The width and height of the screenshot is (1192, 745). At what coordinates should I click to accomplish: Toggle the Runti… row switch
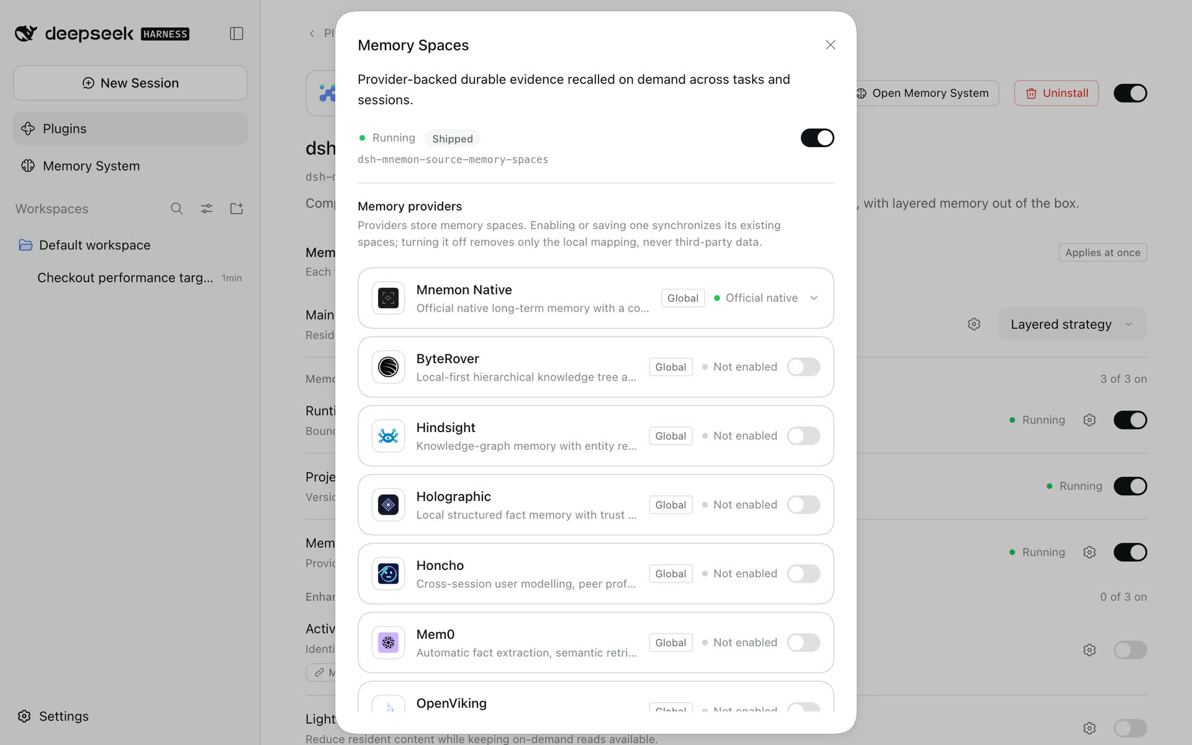[1130, 420]
